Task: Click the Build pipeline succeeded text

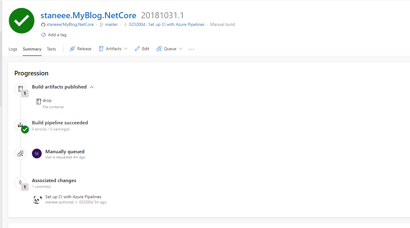Action: click(60, 123)
